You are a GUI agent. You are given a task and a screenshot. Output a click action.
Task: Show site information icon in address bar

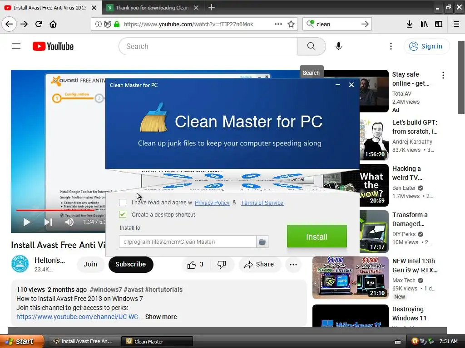point(98,24)
